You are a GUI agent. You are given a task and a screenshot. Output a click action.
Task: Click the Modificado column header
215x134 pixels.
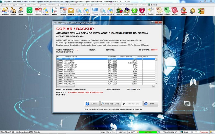112,57
